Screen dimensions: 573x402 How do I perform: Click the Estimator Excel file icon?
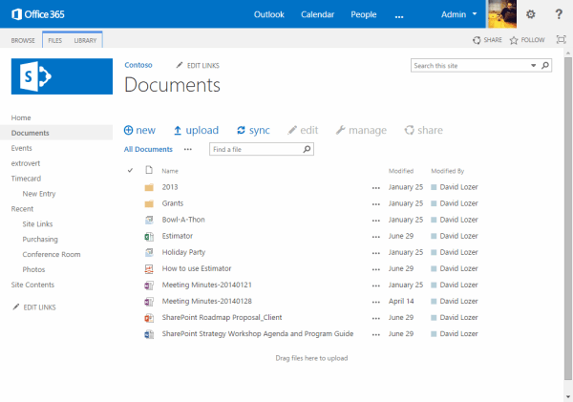click(149, 236)
